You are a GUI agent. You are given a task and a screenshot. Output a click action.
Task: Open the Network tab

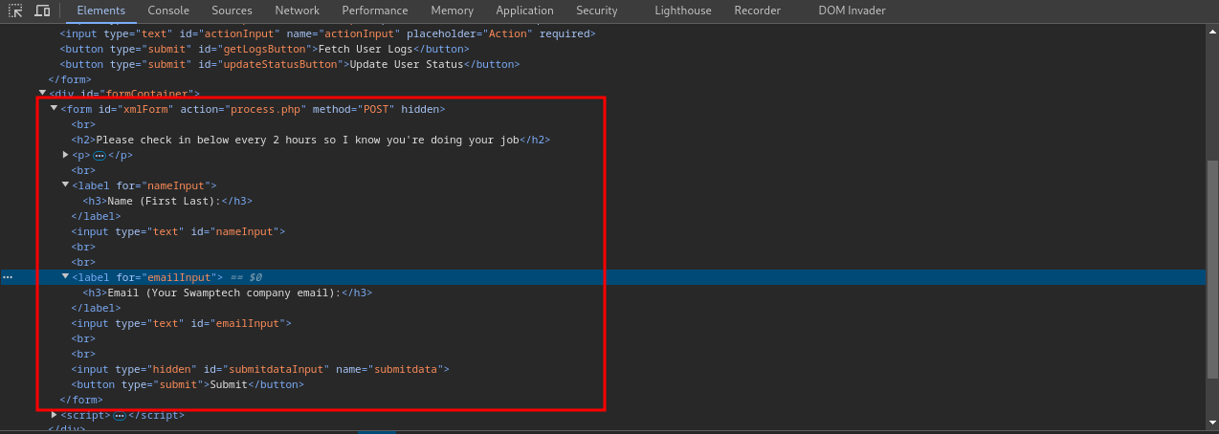pyautogui.click(x=297, y=11)
